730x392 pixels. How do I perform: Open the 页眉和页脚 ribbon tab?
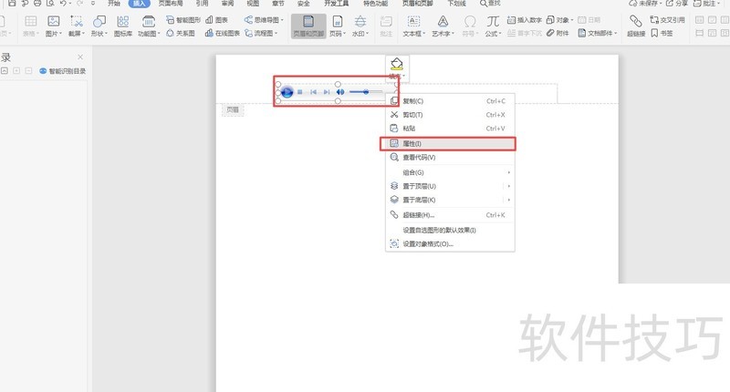pyautogui.click(x=417, y=4)
